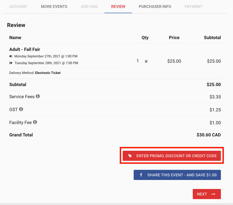The width and height of the screenshot is (233, 205).
Task: Go to the Add-Ons tab
Action: coord(89,6)
